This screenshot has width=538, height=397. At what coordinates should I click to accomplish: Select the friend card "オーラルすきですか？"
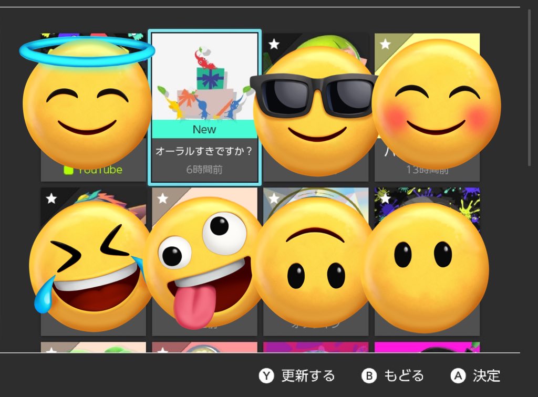pos(204,108)
